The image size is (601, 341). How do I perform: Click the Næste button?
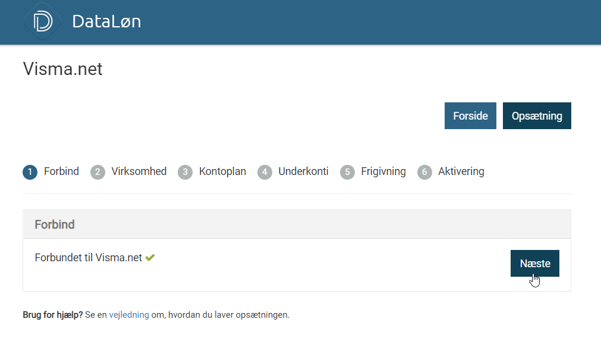pos(534,264)
